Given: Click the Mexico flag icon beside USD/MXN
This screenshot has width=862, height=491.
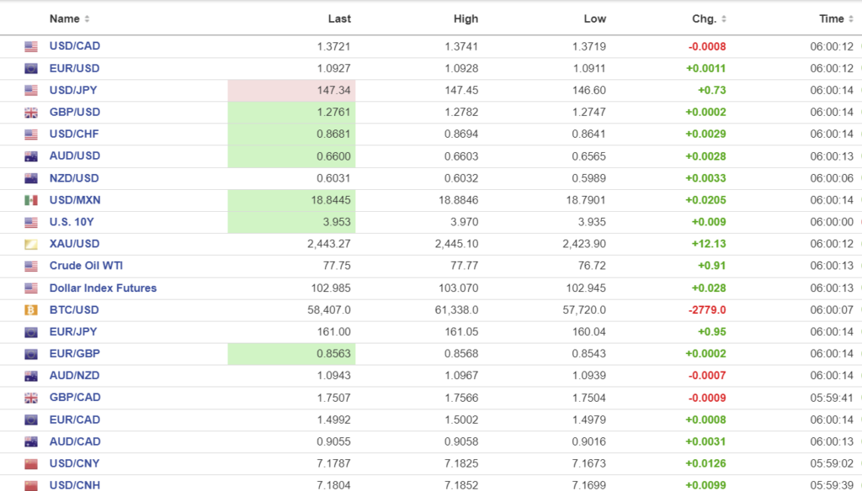Looking at the screenshot, I should [31, 200].
